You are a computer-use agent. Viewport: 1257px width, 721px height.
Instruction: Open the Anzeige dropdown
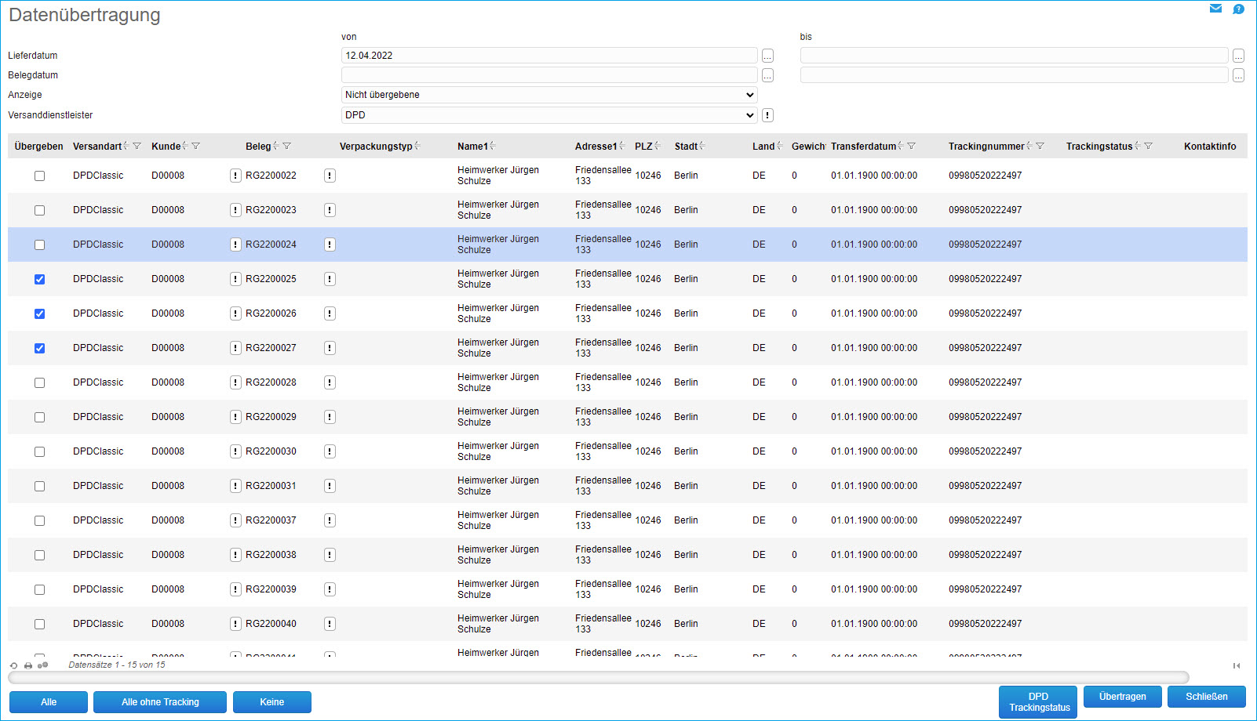(549, 95)
